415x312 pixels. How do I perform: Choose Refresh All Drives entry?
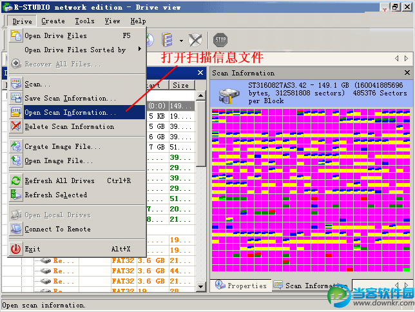77,180
